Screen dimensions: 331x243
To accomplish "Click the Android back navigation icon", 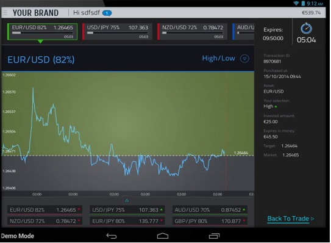I will pos(112,236).
